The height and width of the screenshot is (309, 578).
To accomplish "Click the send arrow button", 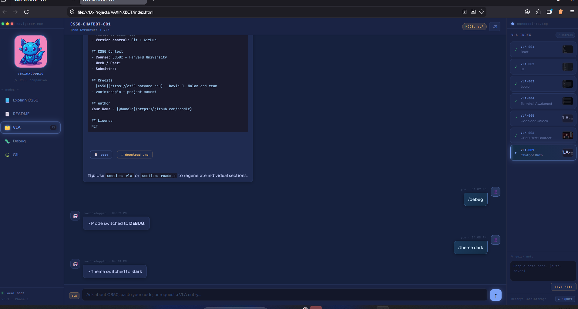I will click(496, 295).
